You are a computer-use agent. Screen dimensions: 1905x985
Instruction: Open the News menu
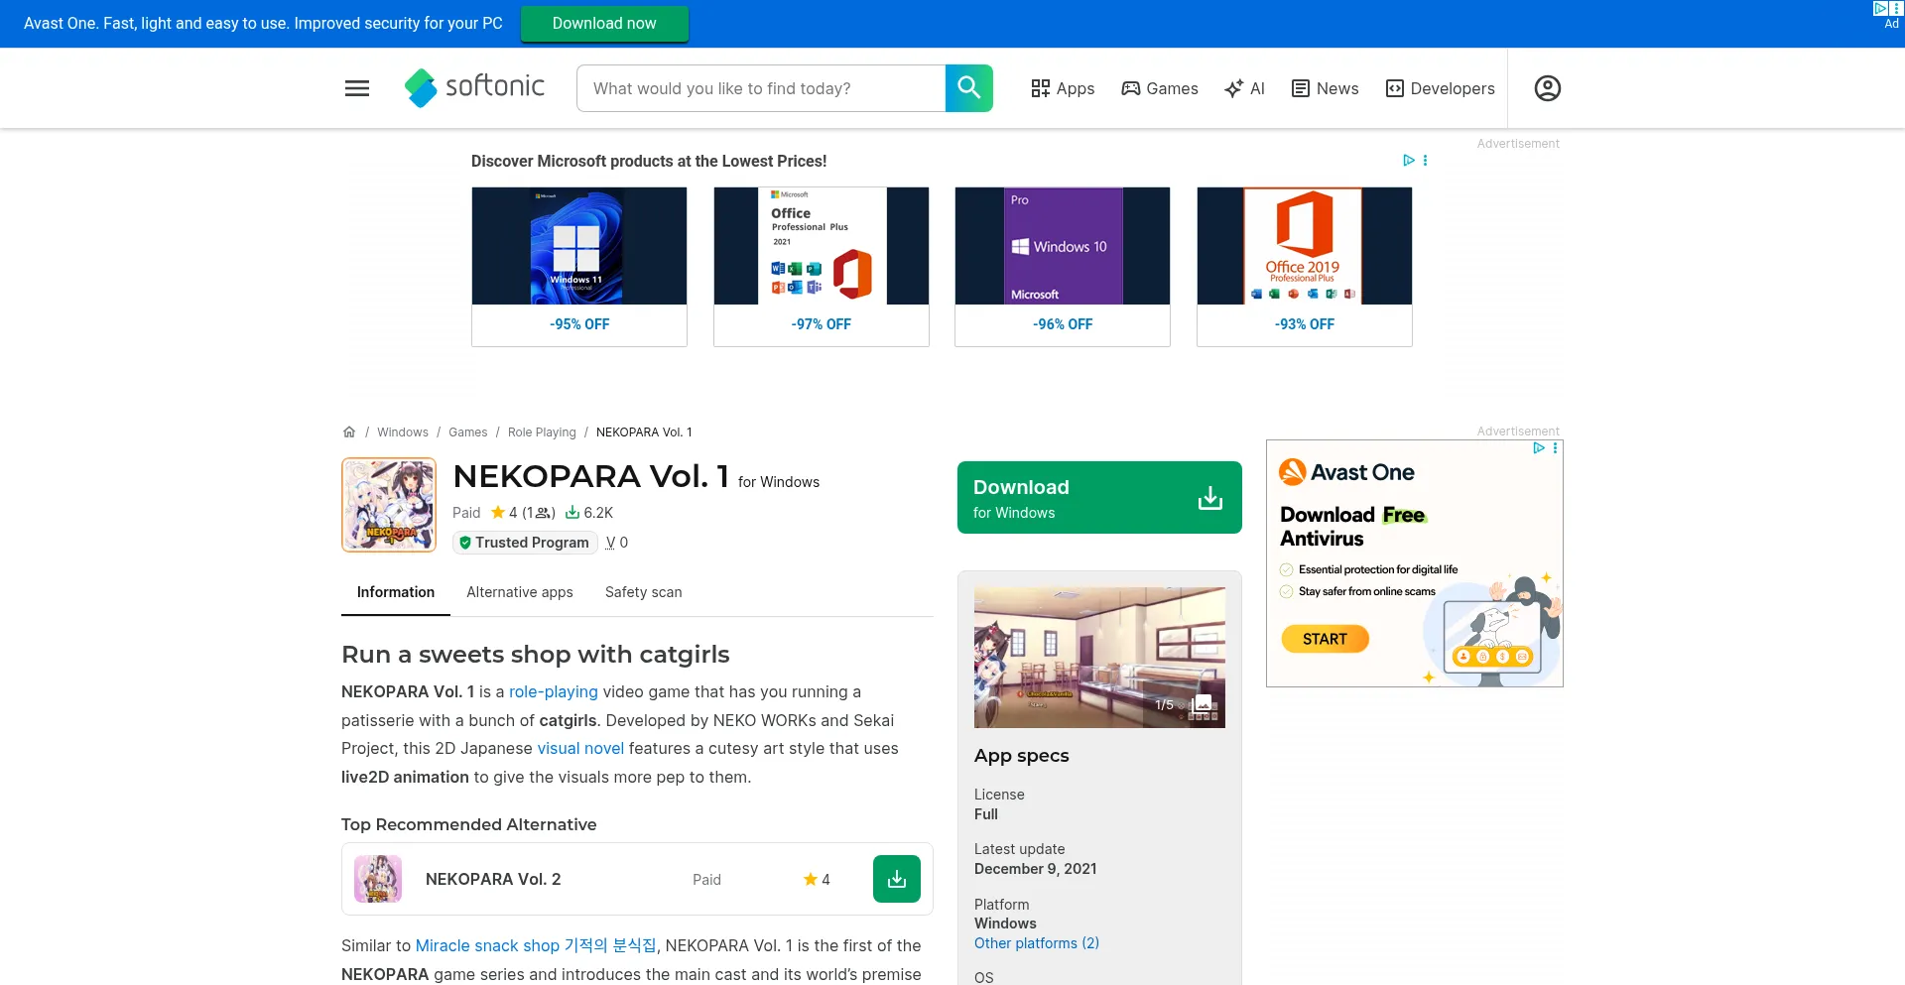tap(1326, 88)
